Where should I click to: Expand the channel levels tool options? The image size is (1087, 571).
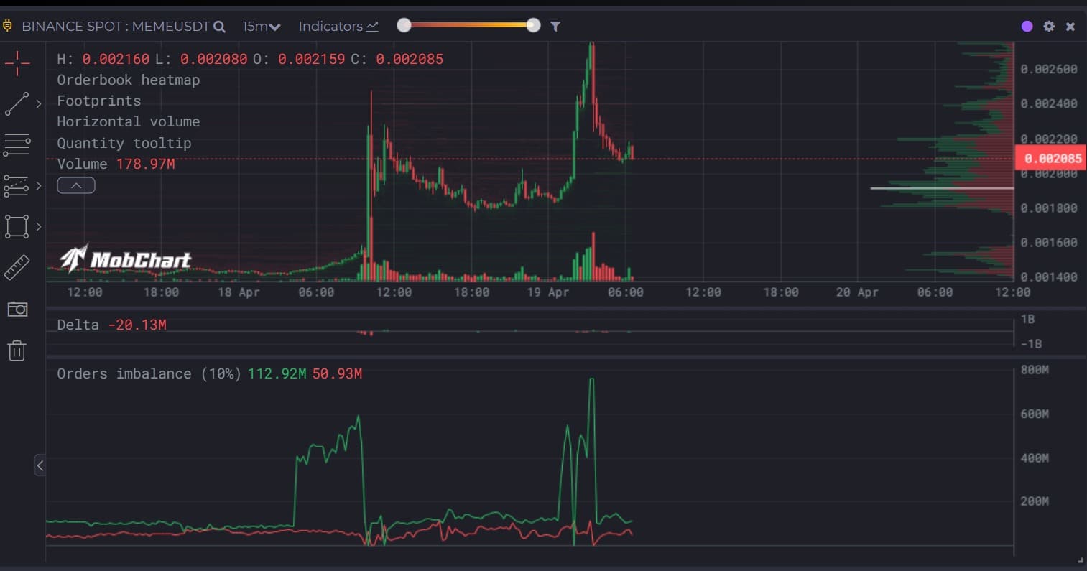[x=39, y=186]
